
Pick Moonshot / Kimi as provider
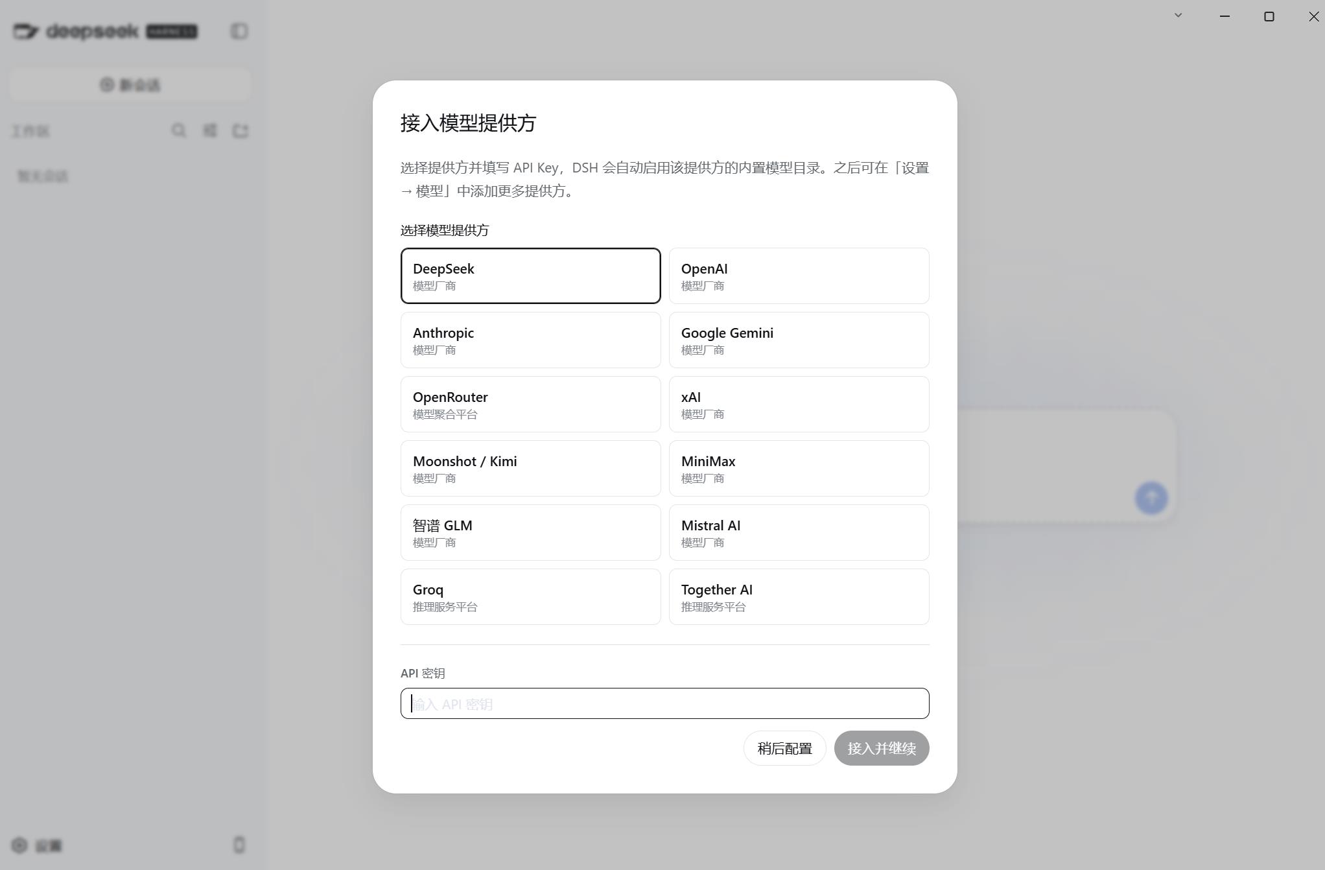[x=530, y=468]
